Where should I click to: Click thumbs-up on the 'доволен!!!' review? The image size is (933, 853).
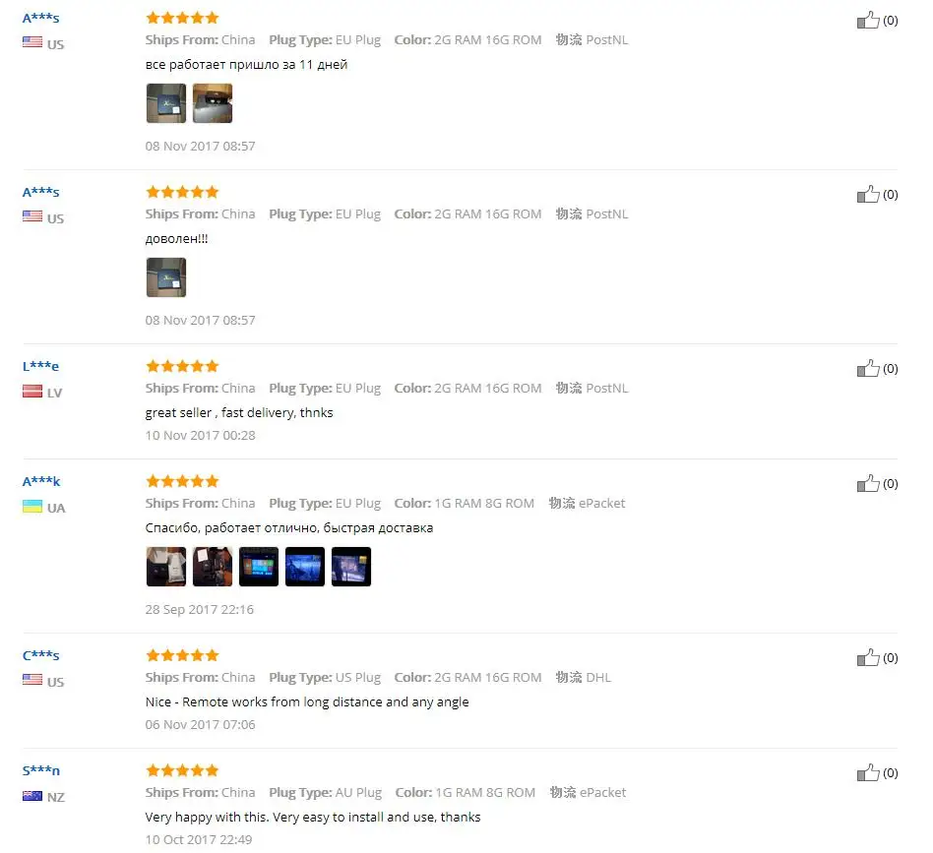pos(867,195)
